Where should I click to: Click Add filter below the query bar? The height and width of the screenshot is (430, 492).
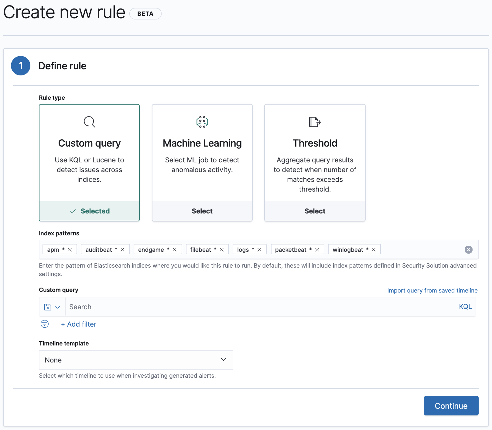click(x=79, y=324)
